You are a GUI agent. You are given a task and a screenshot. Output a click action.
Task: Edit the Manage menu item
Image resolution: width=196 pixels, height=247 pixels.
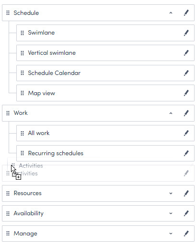[x=186, y=234]
